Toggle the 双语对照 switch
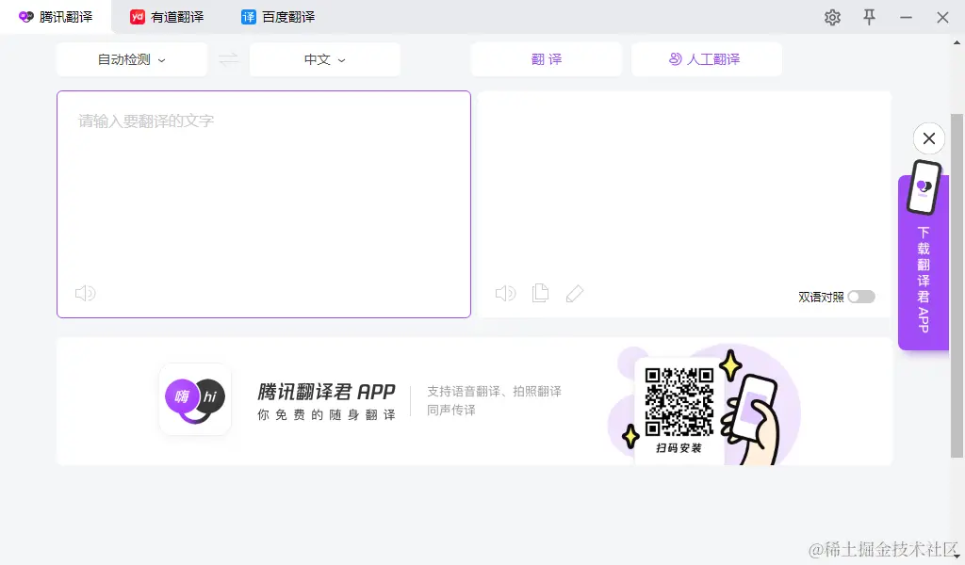The height and width of the screenshot is (565, 965). click(861, 297)
